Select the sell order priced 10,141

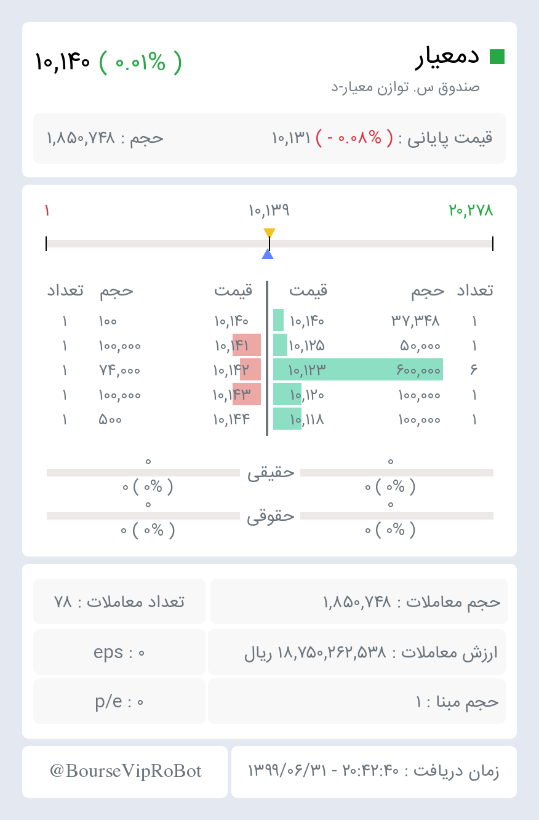pyautogui.click(x=154, y=345)
